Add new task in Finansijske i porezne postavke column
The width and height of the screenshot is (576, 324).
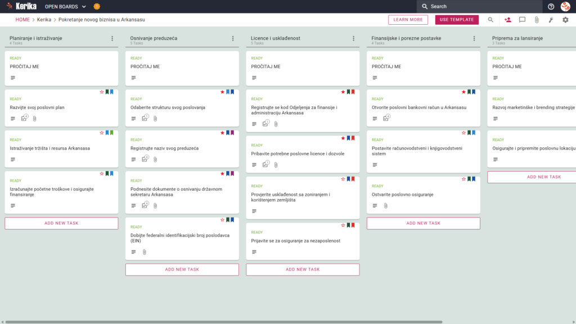(x=423, y=223)
